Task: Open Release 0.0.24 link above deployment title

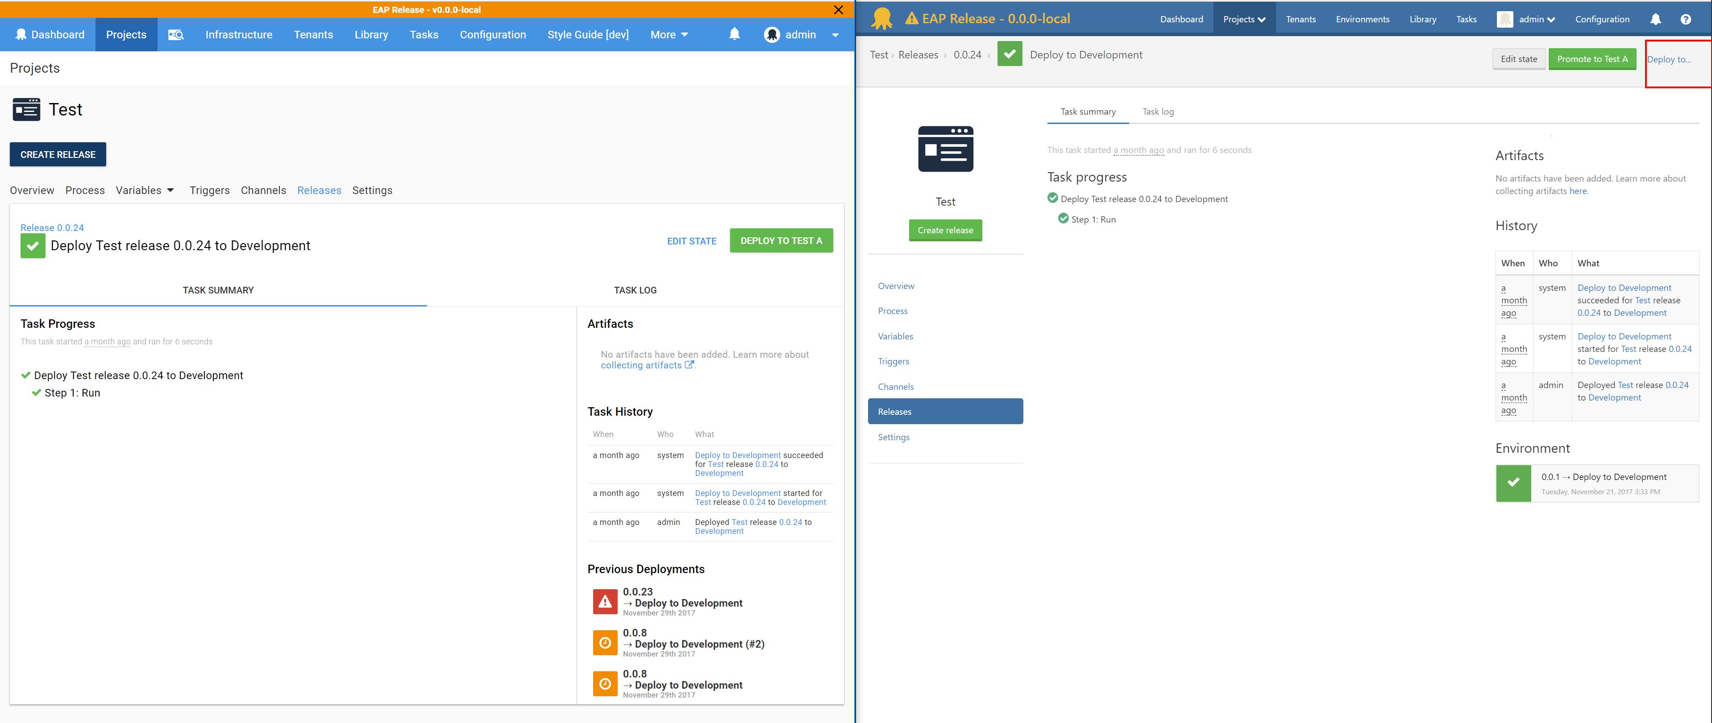Action: tap(52, 228)
